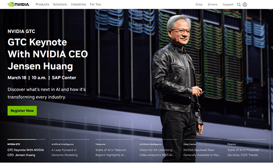273x164 pixels.
Task: Click the Data Center category label
Action: tap(190, 144)
